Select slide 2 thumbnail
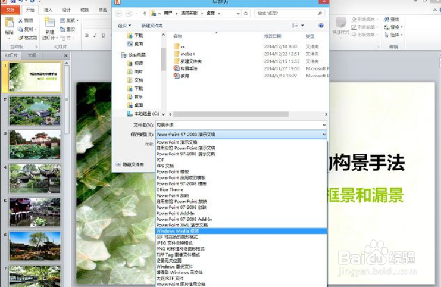Screen dimensions: 441x287 pyautogui.click(x=35, y=111)
